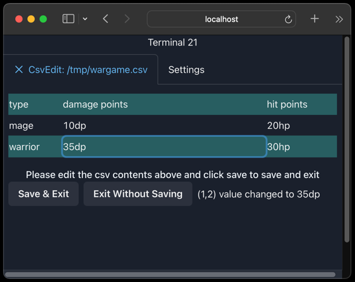
Task: Click Exit Without Saving button
Action: click(x=138, y=194)
